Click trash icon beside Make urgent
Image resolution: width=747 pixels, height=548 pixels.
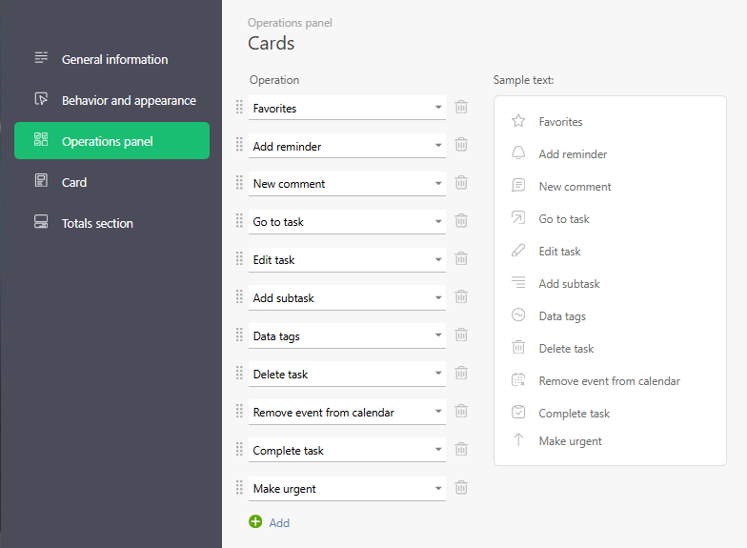[461, 488]
